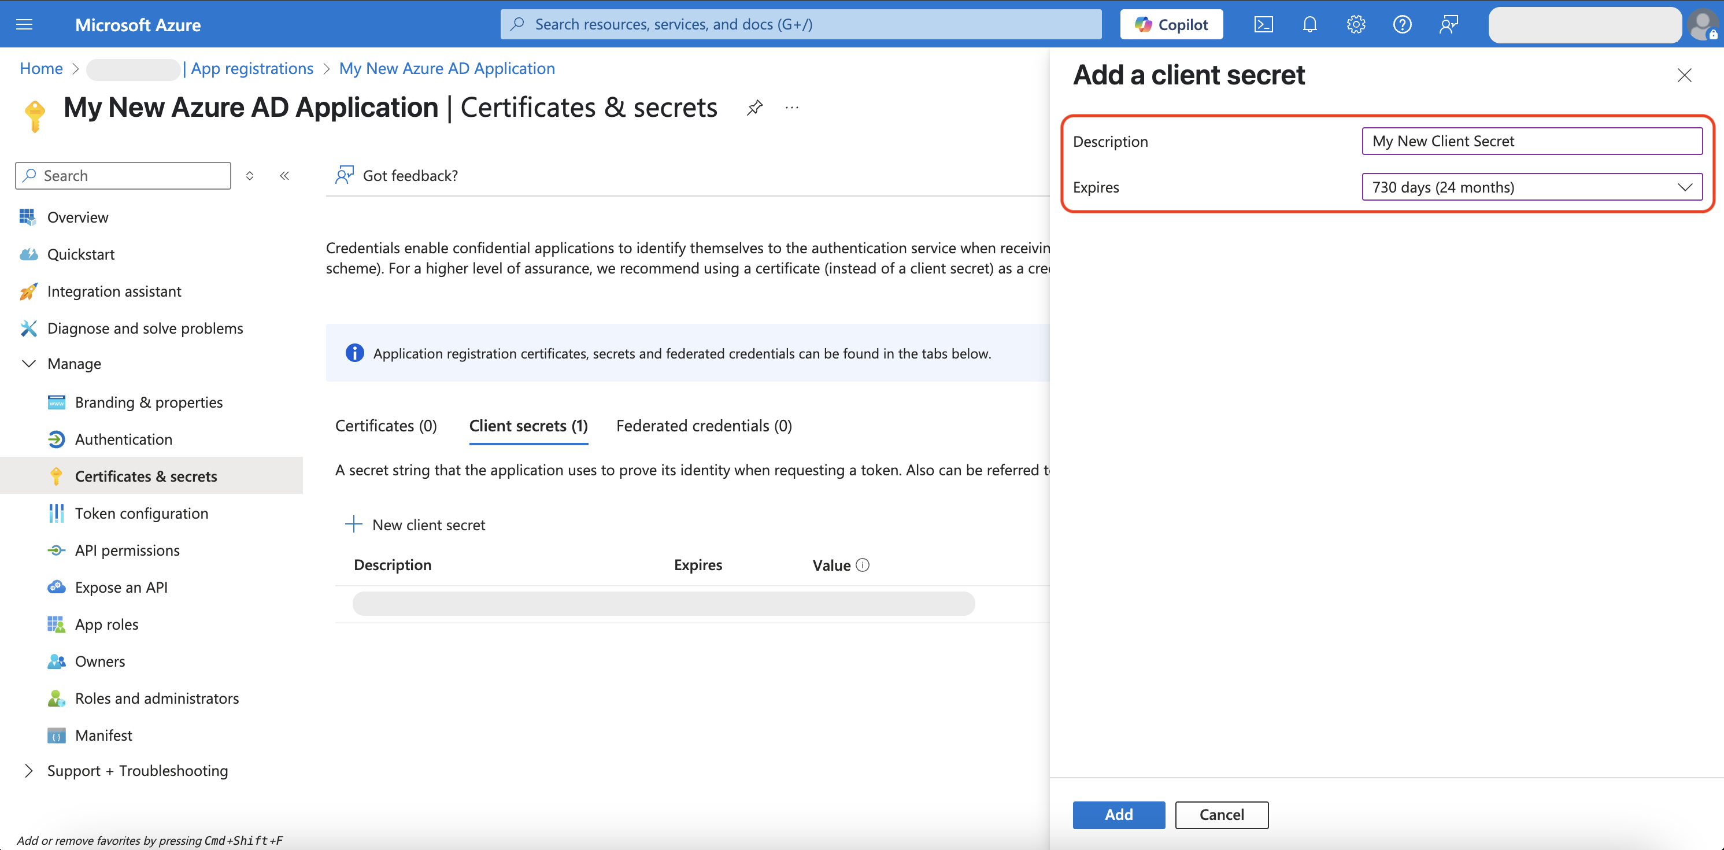
Task: Click the Quickstart cloud icon
Action: coord(28,254)
